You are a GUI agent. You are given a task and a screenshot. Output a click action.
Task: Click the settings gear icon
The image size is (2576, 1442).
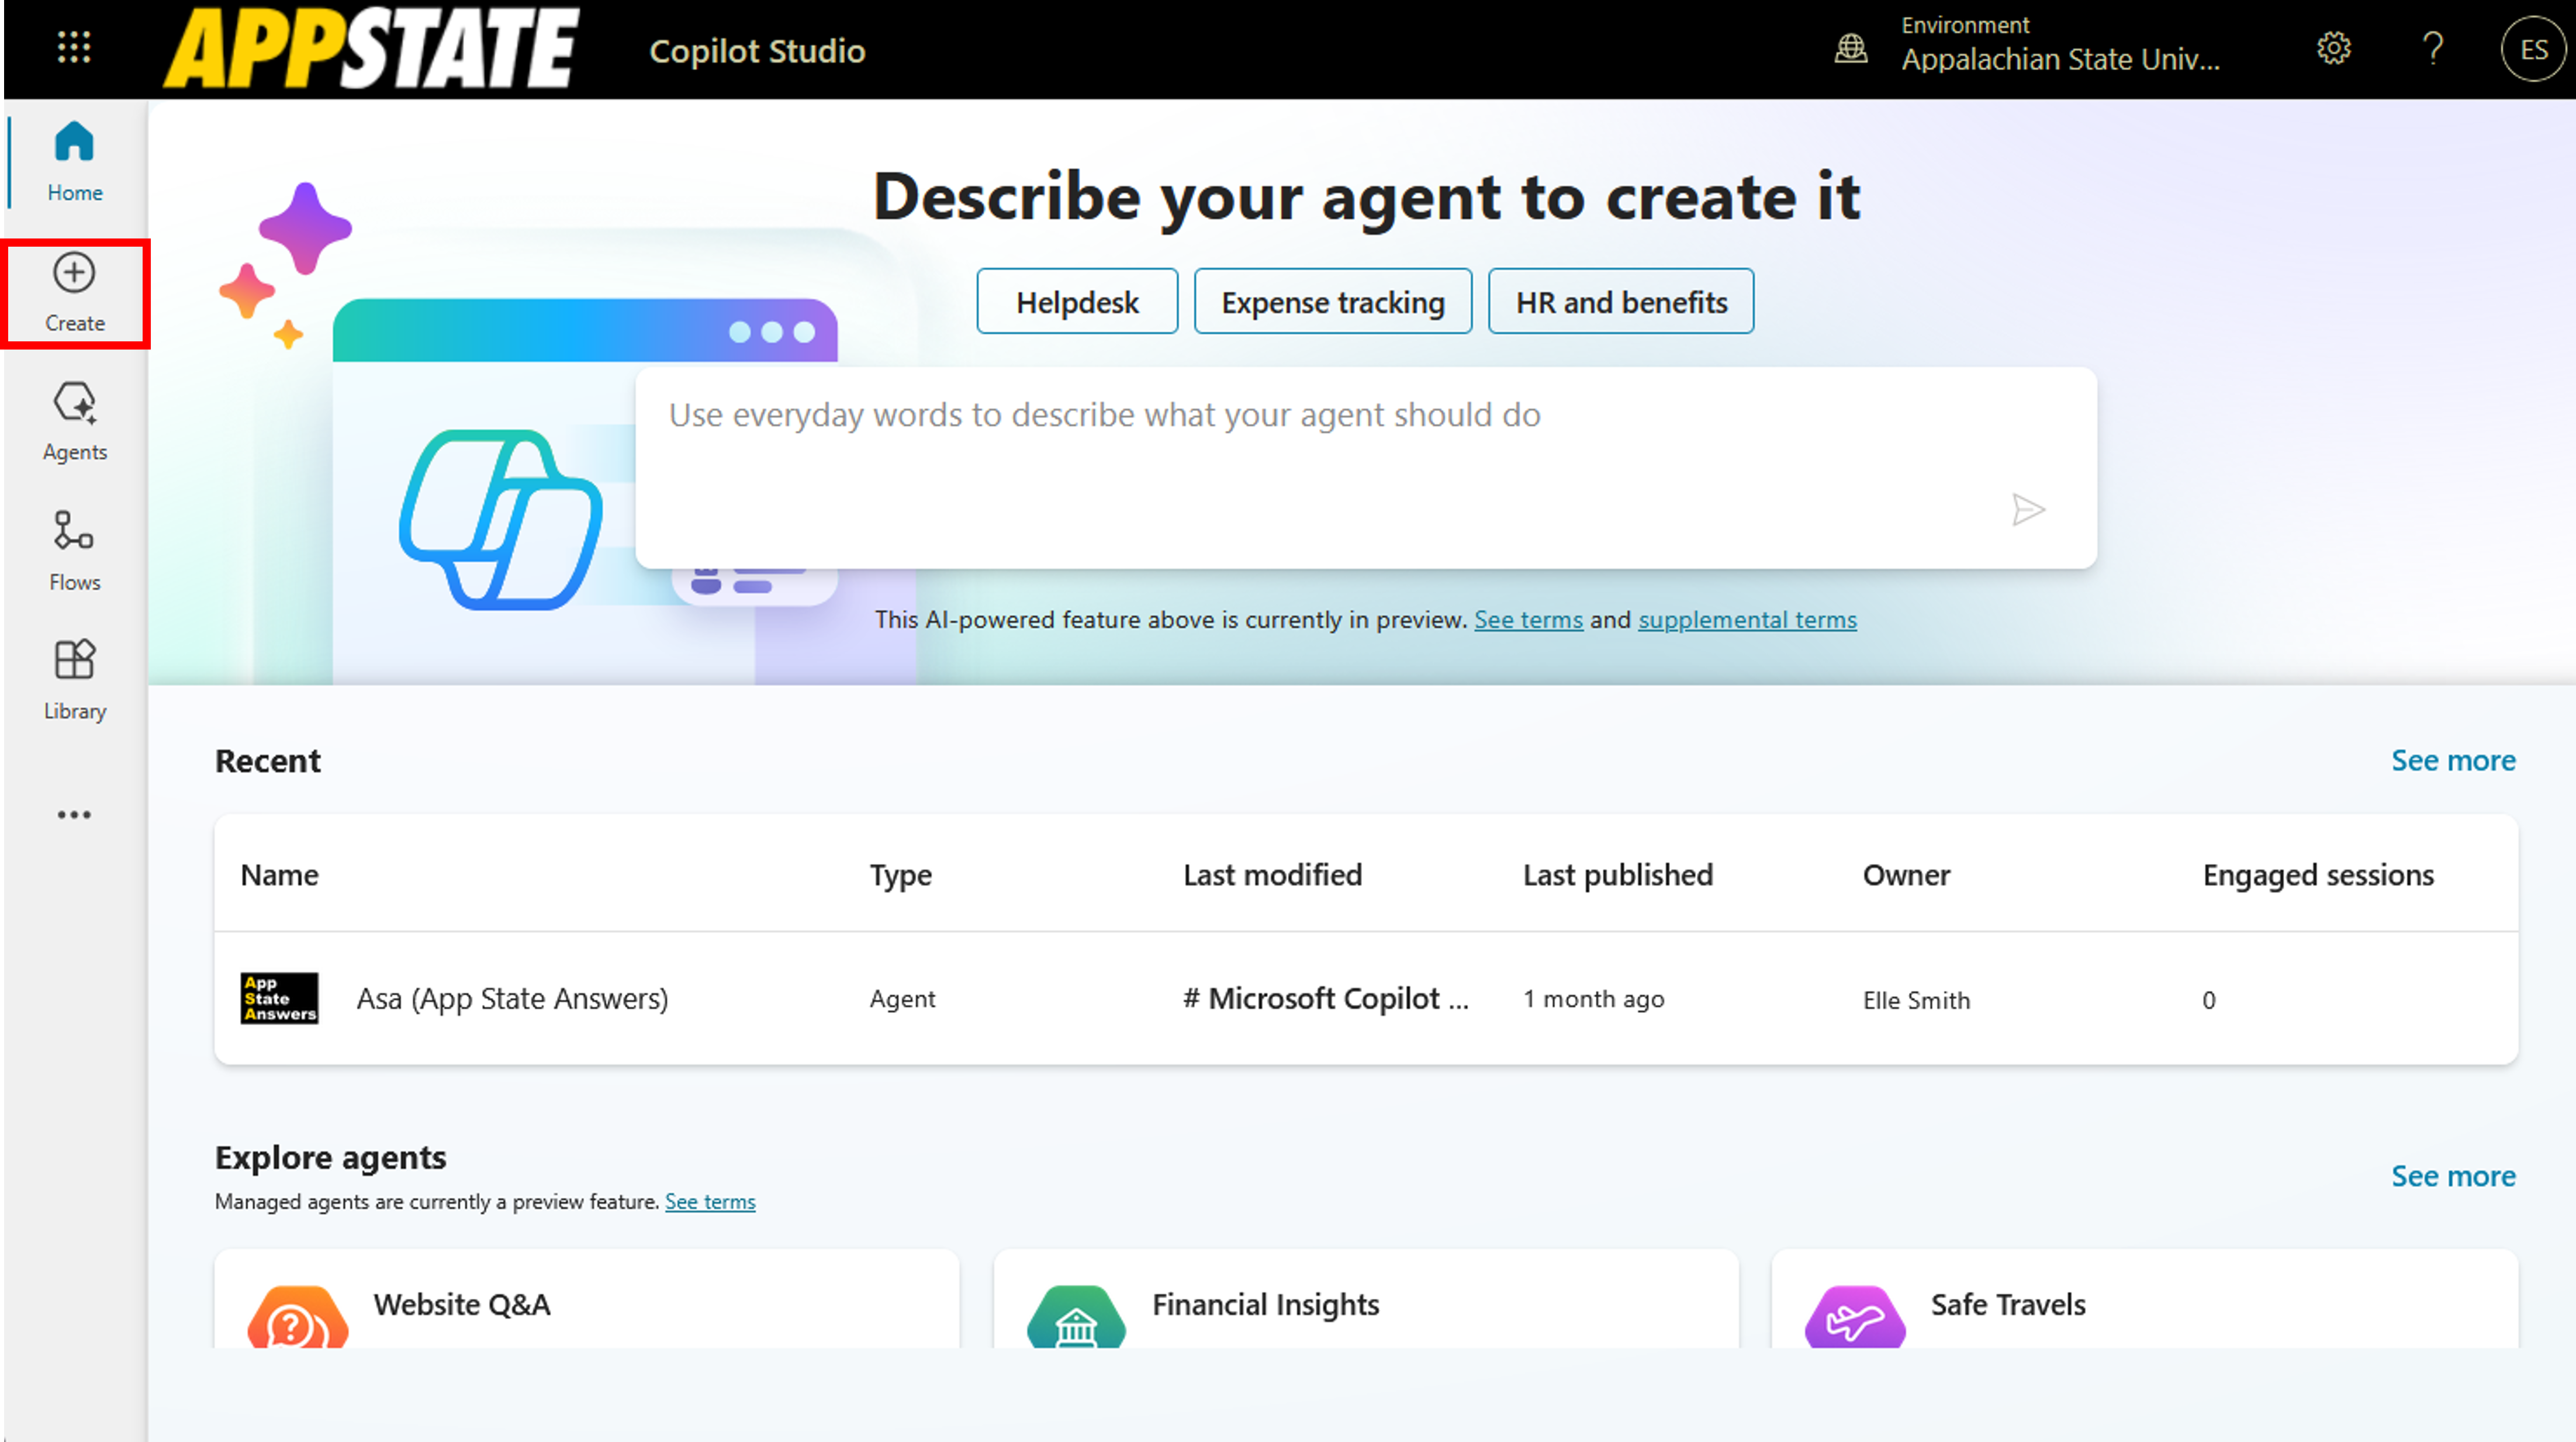click(2333, 48)
